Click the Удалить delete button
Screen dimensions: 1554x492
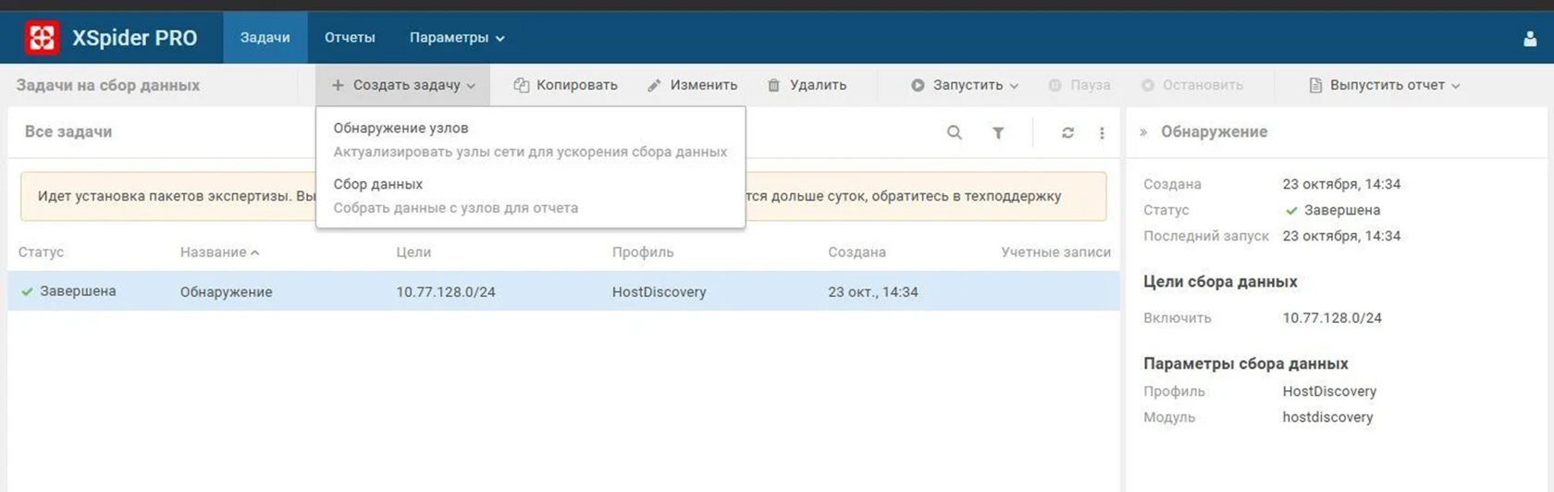[x=807, y=85]
